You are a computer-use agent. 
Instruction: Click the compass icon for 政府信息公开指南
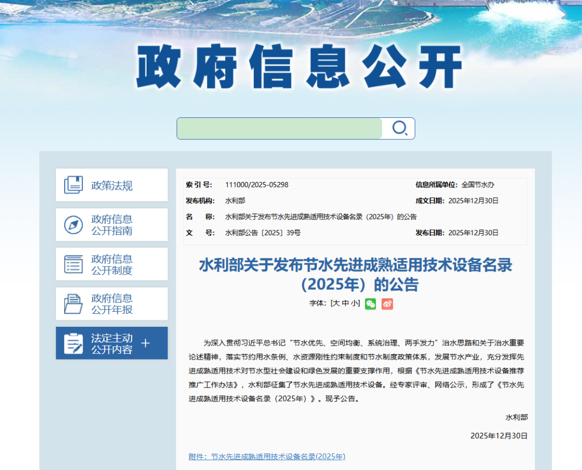[x=73, y=225]
